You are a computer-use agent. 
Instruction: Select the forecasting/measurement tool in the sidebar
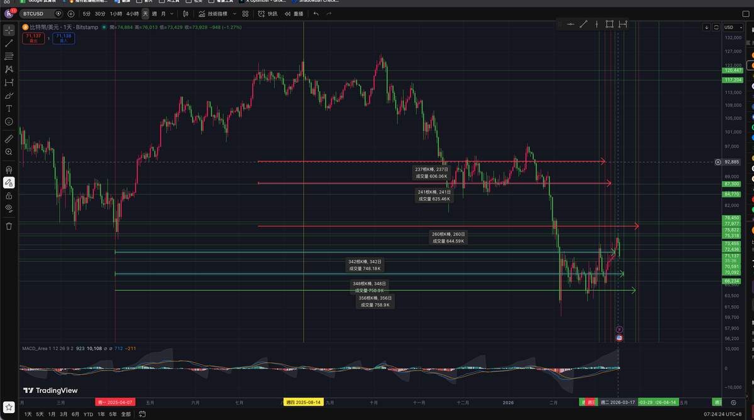point(9,83)
